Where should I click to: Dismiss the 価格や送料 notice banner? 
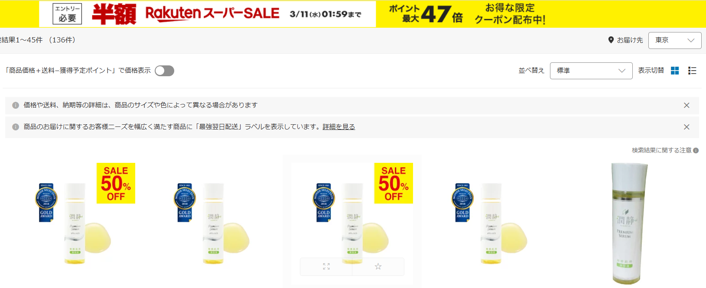(686, 105)
